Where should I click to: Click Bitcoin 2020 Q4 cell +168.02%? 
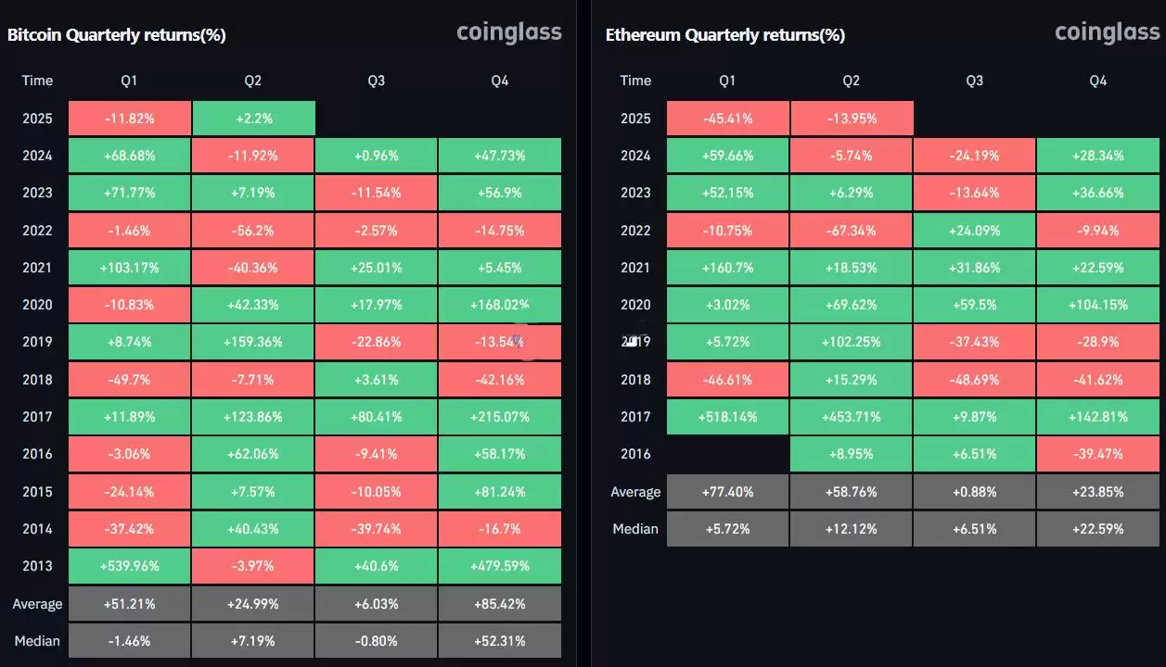tap(500, 305)
